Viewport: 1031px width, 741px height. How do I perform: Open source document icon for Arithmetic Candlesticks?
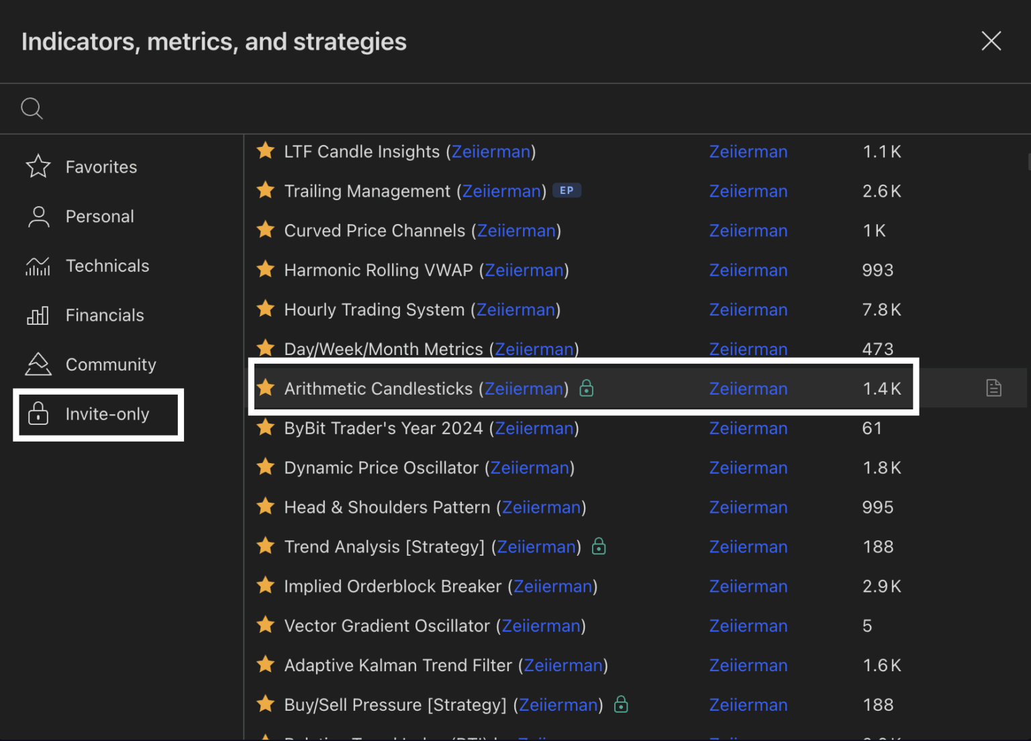[x=993, y=388]
